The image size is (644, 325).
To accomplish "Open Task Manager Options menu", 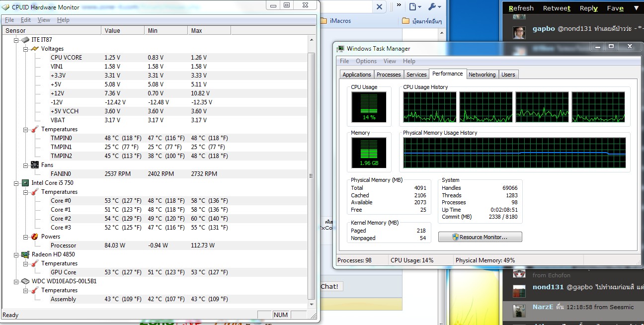I will (366, 61).
